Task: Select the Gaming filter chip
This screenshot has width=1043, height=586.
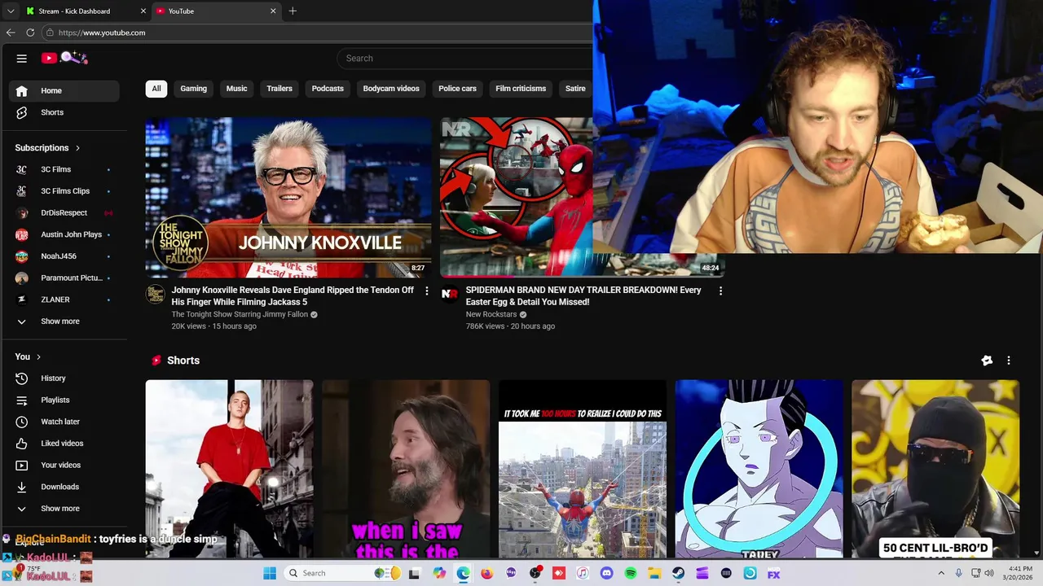Action: pyautogui.click(x=194, y=89)
